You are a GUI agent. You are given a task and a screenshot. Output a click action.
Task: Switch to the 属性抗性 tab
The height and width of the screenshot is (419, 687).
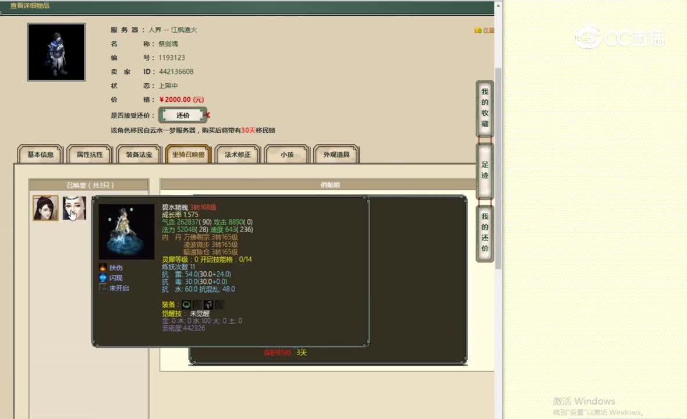tap(90, 155)
